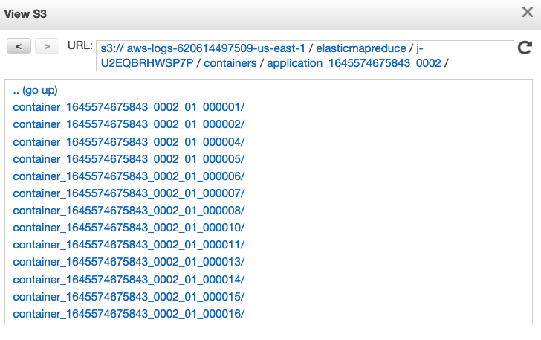
Task: Open folder container ending in 000006
Action: click(129, 176)
